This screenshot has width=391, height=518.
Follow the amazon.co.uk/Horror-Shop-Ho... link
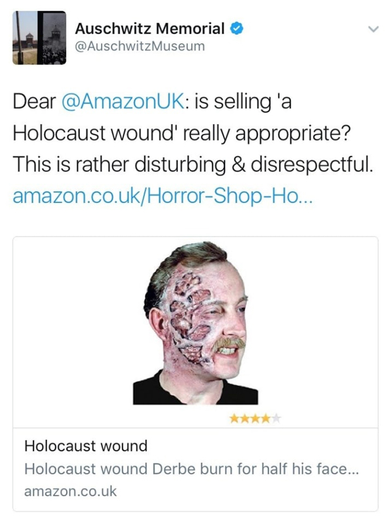tap(162, 196)
